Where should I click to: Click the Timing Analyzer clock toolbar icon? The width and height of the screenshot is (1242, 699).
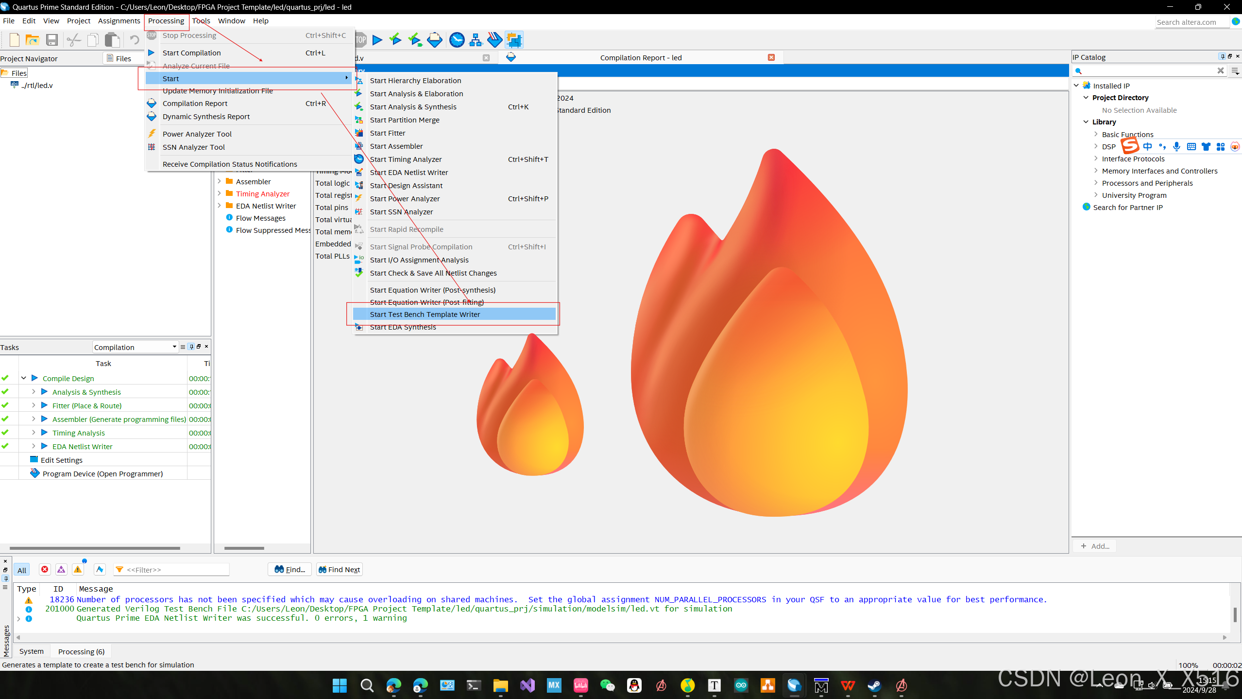pyautogui.click(x=457, y=40)
